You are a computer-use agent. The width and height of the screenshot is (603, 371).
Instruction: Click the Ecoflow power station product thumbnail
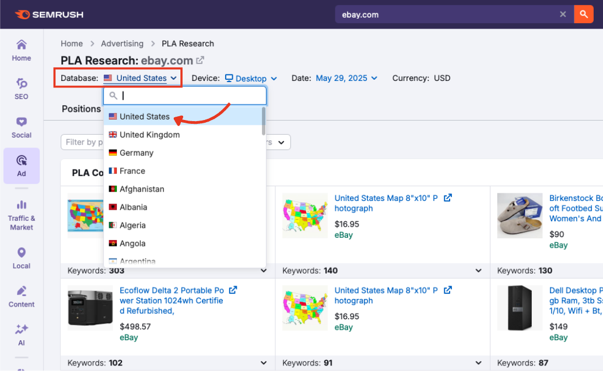[90, 308]
